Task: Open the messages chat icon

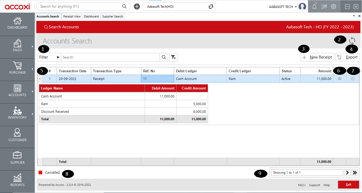Action: coord(324,7)
